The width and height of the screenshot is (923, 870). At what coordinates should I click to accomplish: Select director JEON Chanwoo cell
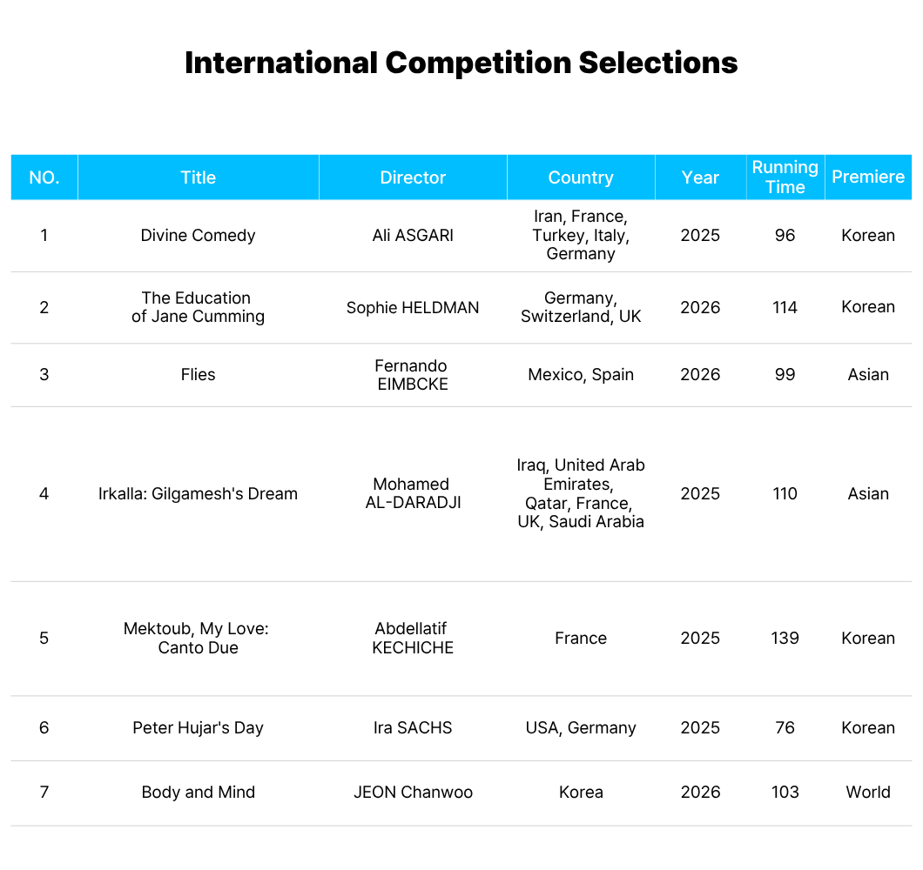(x=413, y=793)
